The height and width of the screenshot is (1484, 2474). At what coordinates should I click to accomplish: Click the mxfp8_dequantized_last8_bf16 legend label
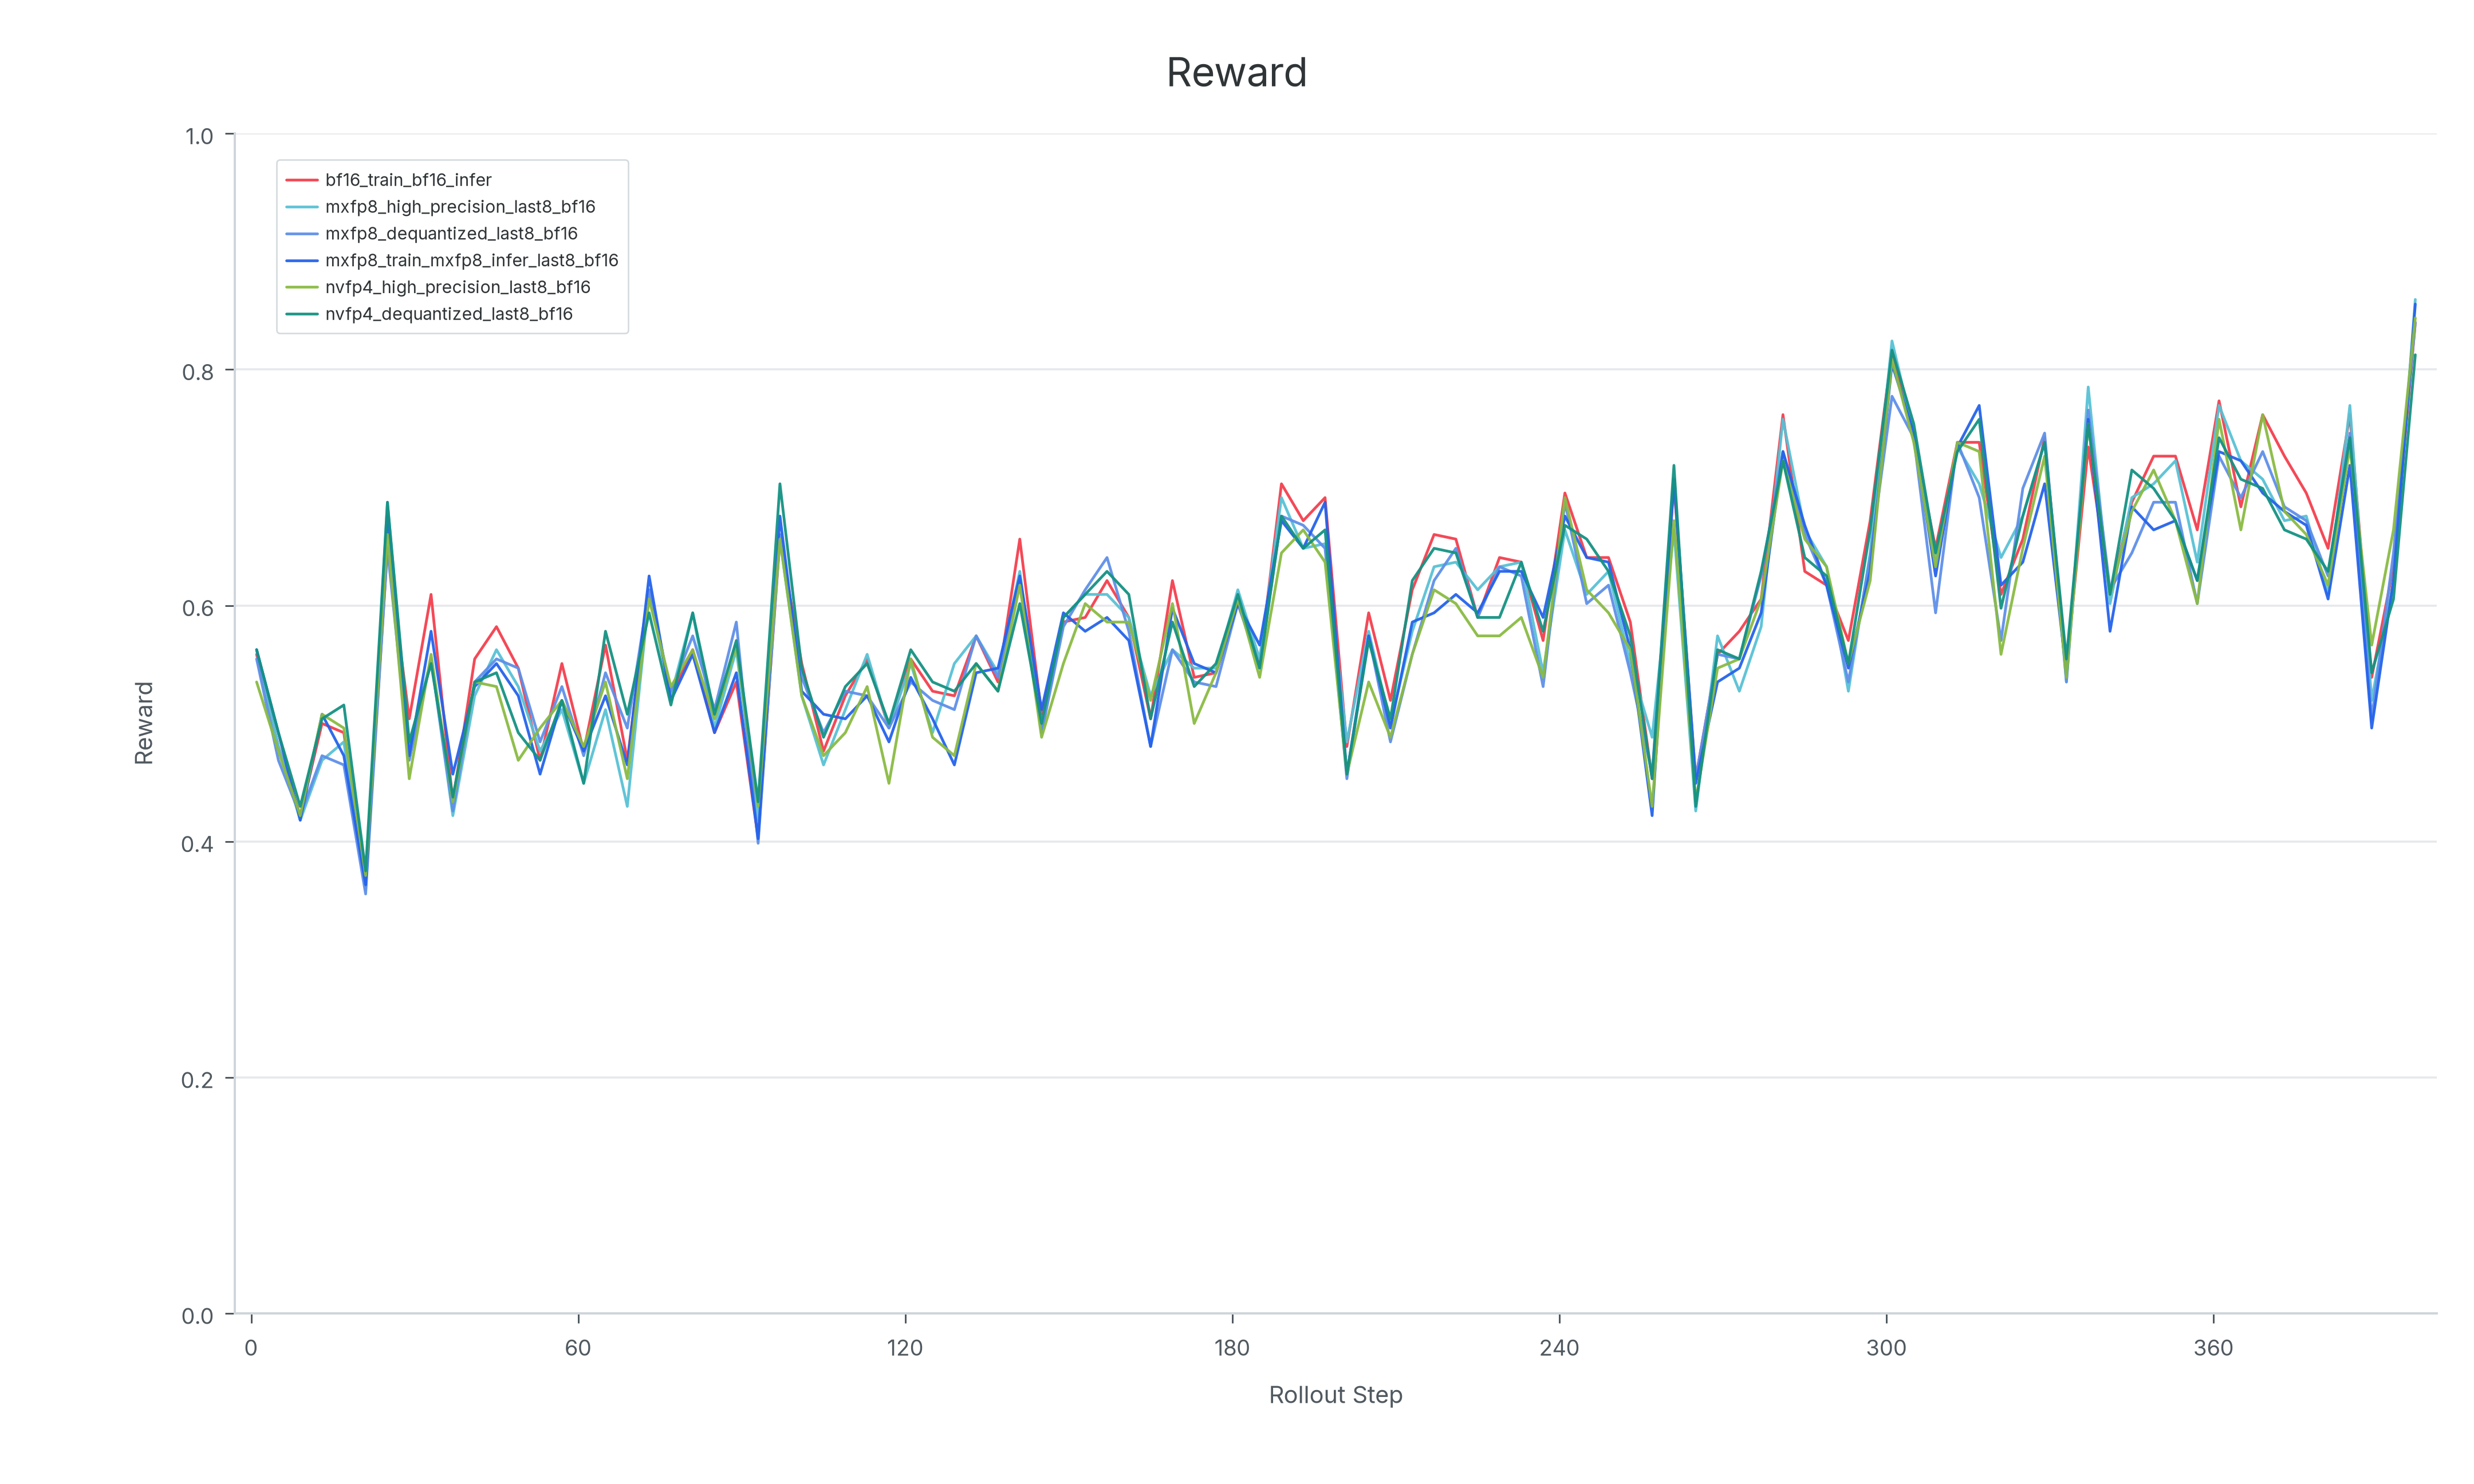pos(451,234)
